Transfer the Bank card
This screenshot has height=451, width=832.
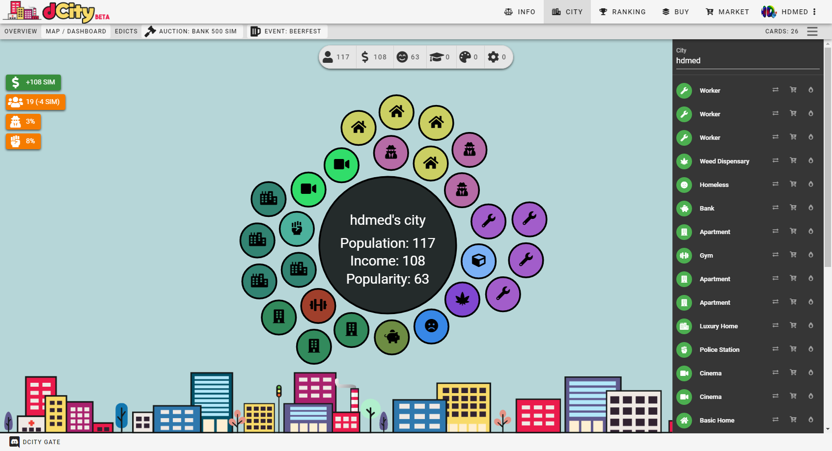pyautogui.click(x=776, y=208)
